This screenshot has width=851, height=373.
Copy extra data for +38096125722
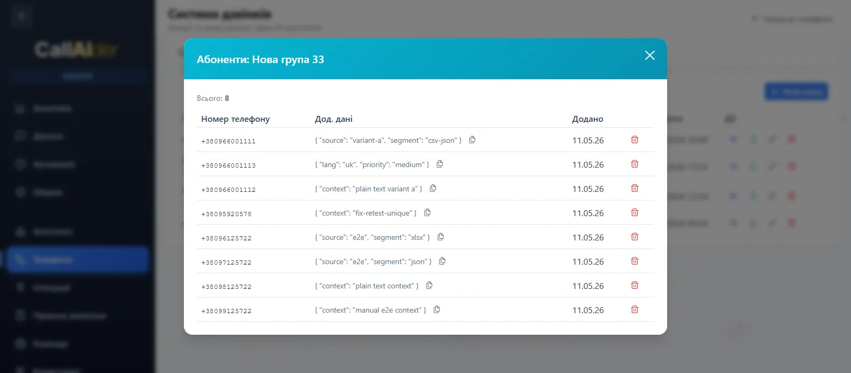click(x=440, y=237)
